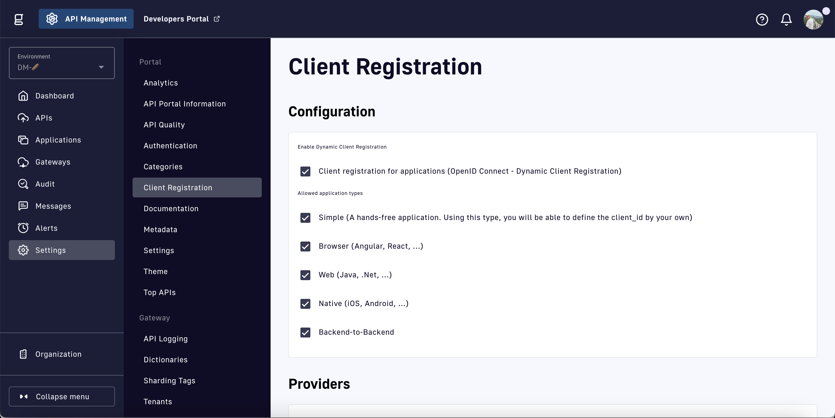Viewport: 835px width, 418px height.
Task: Uncheck Native (iOS, Android) checkbox
Action: click(305, 304)
